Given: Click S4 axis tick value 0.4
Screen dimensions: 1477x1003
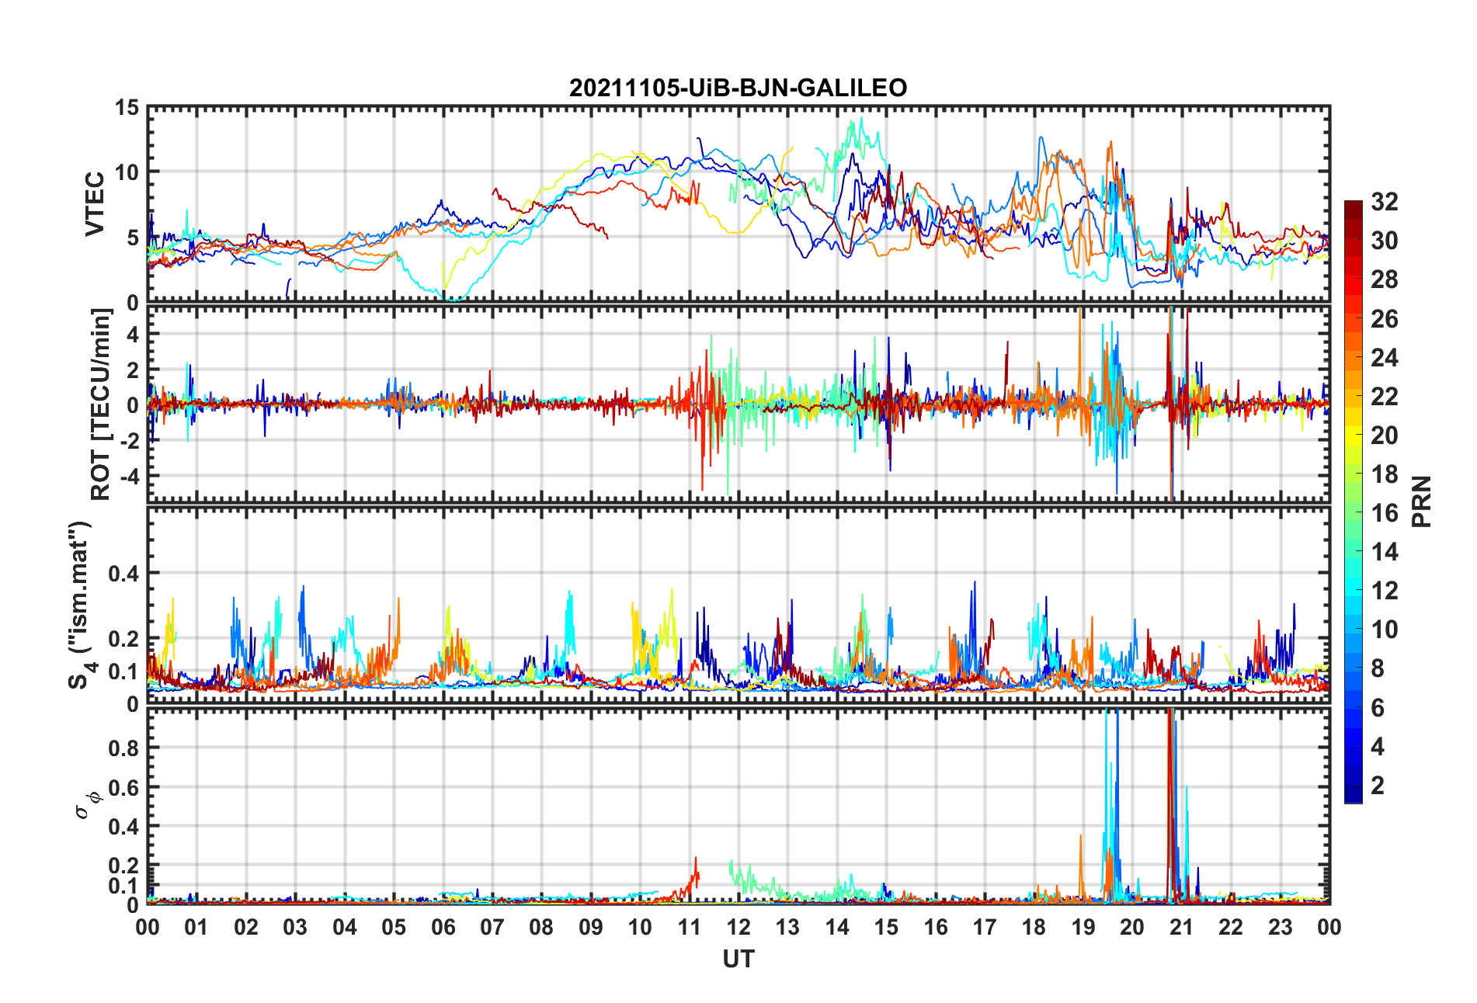Looking at the screenshot, I should [x=123, y=574].
